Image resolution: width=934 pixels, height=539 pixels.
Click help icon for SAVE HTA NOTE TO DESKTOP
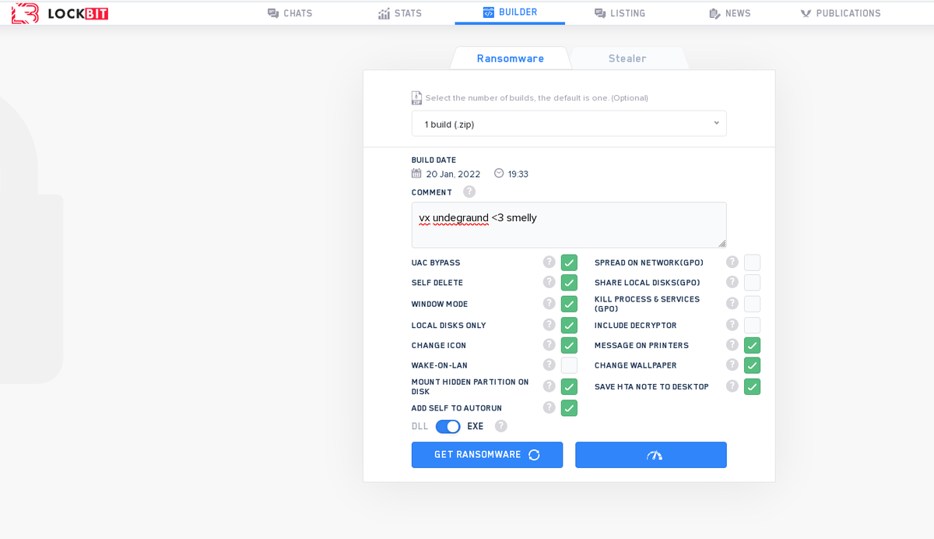click(732, 386)
